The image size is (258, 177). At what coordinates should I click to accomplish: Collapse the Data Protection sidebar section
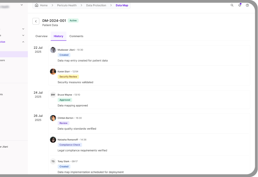23,42
